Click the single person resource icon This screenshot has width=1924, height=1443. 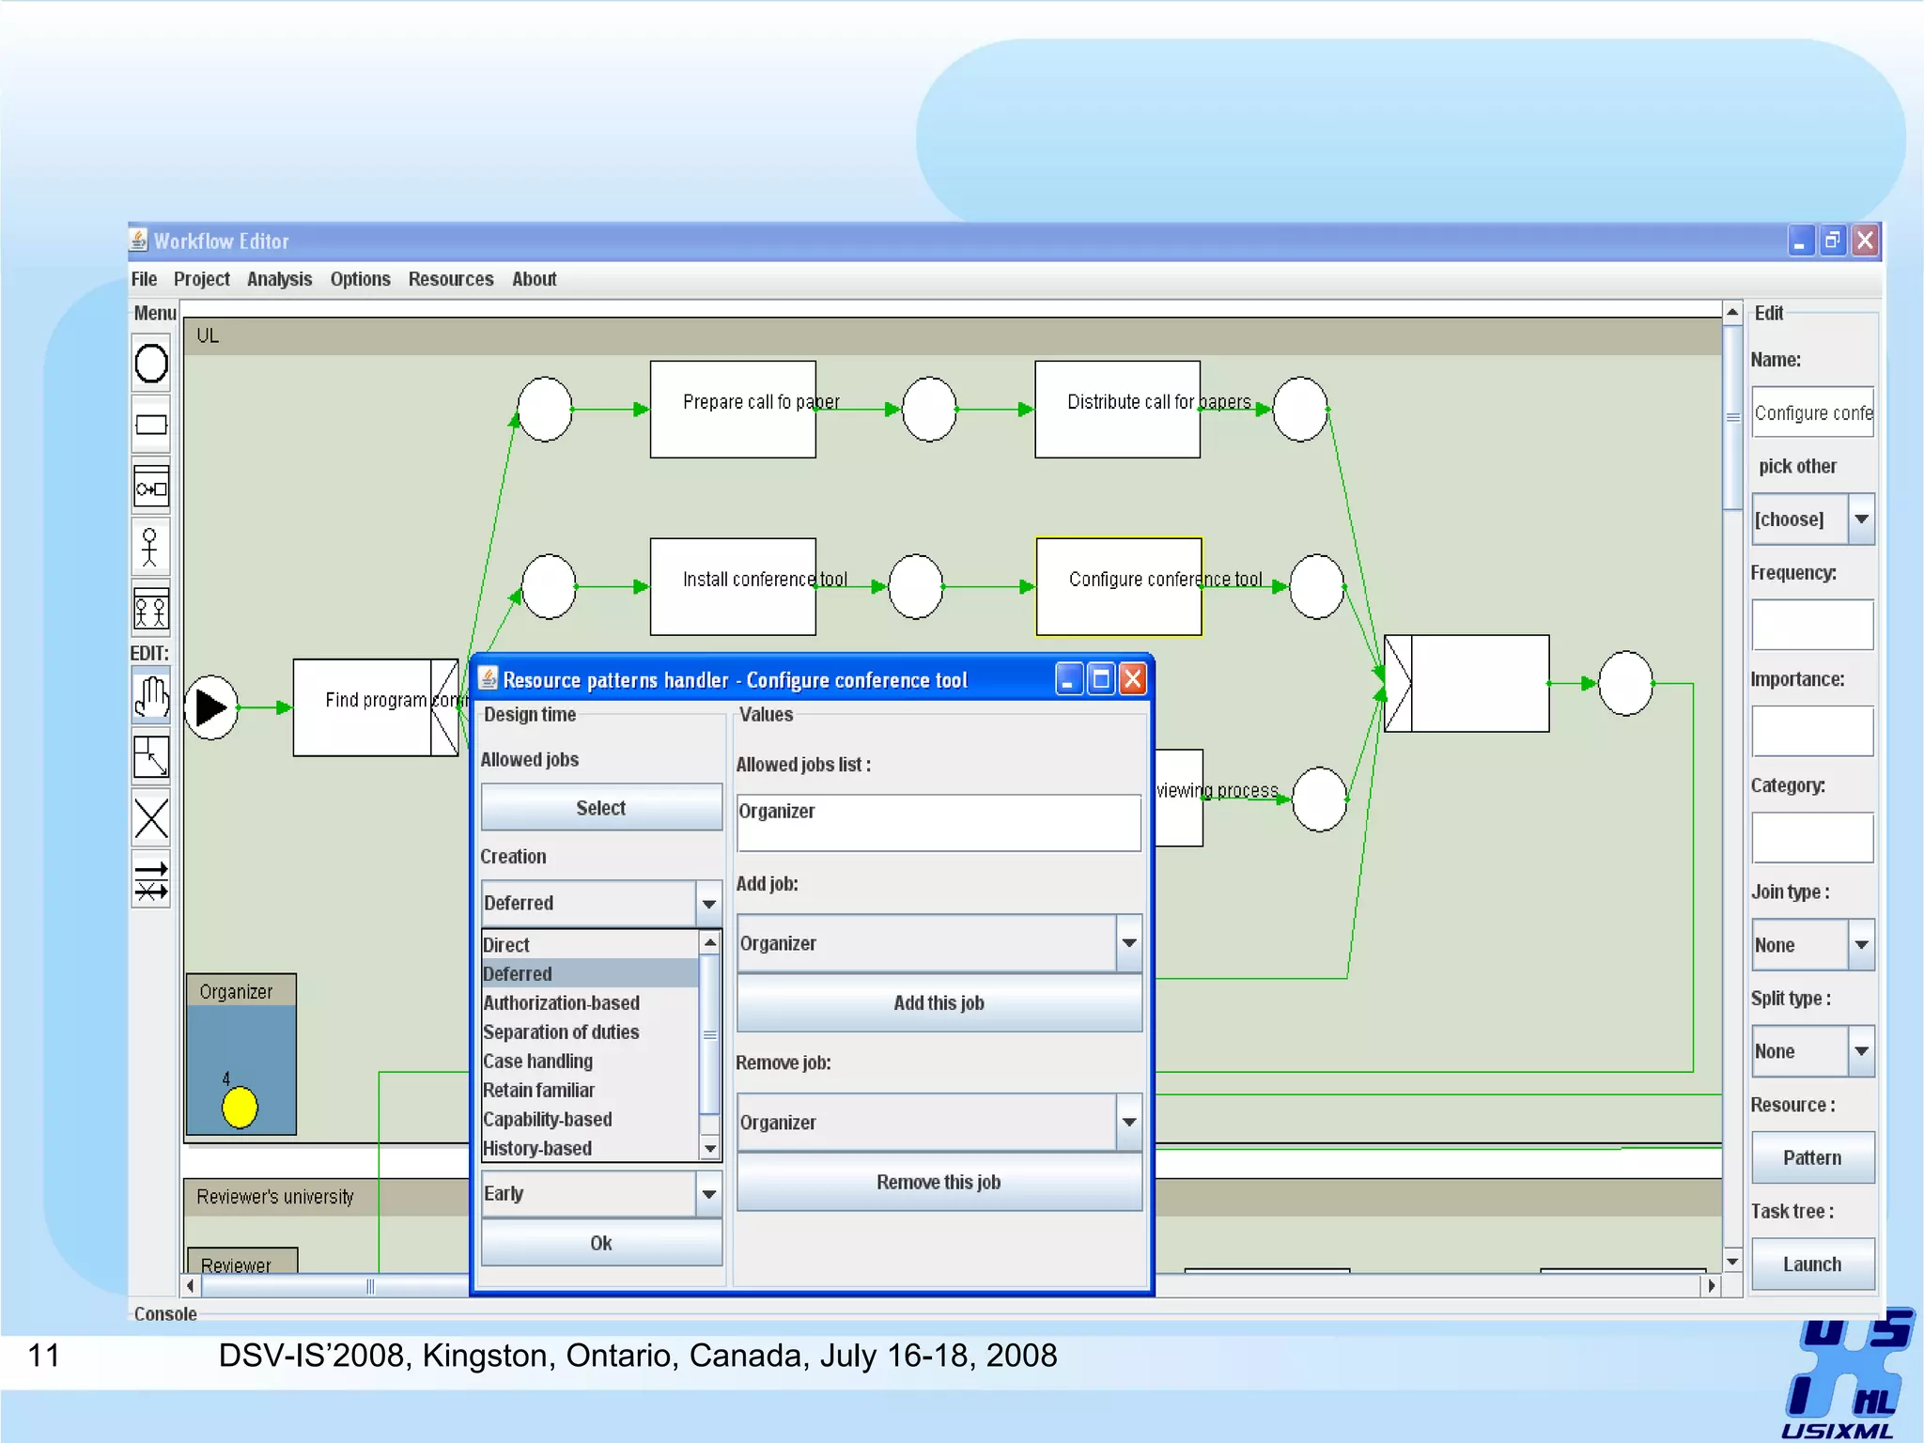[150, 547]
